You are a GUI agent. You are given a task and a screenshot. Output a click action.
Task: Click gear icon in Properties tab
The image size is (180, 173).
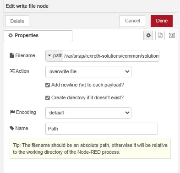11,35
